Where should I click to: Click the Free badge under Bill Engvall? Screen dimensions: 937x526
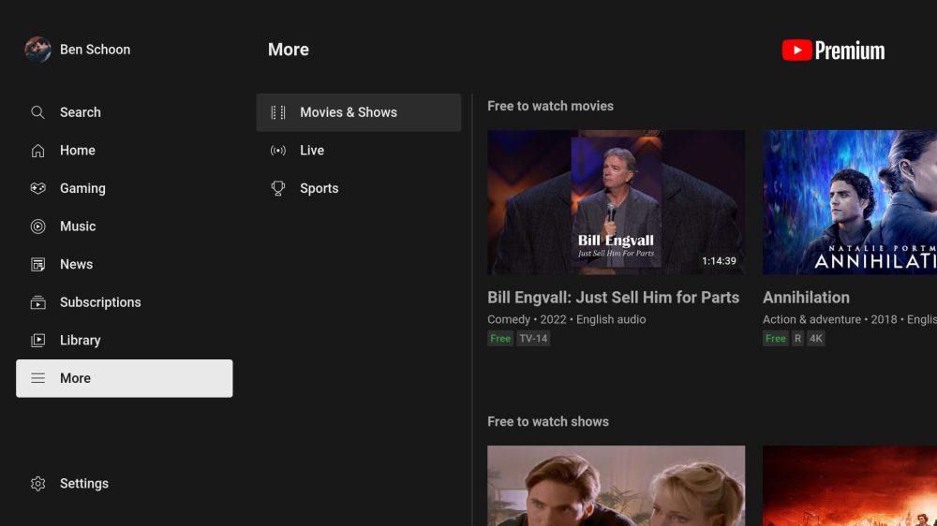pos(500,339)
